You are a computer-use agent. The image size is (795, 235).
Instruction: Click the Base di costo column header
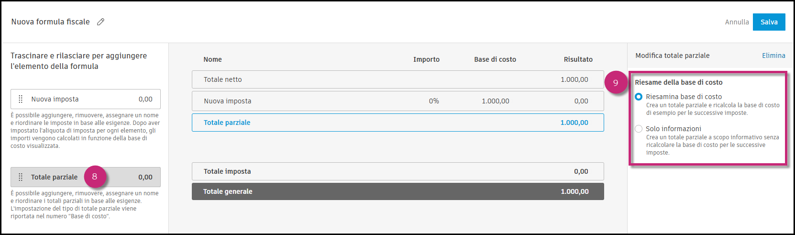[x=495, y=59]
